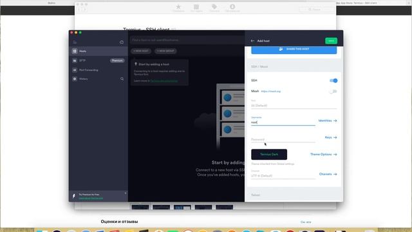
Task: Click Share This Host button
Action: click(294, 50)
